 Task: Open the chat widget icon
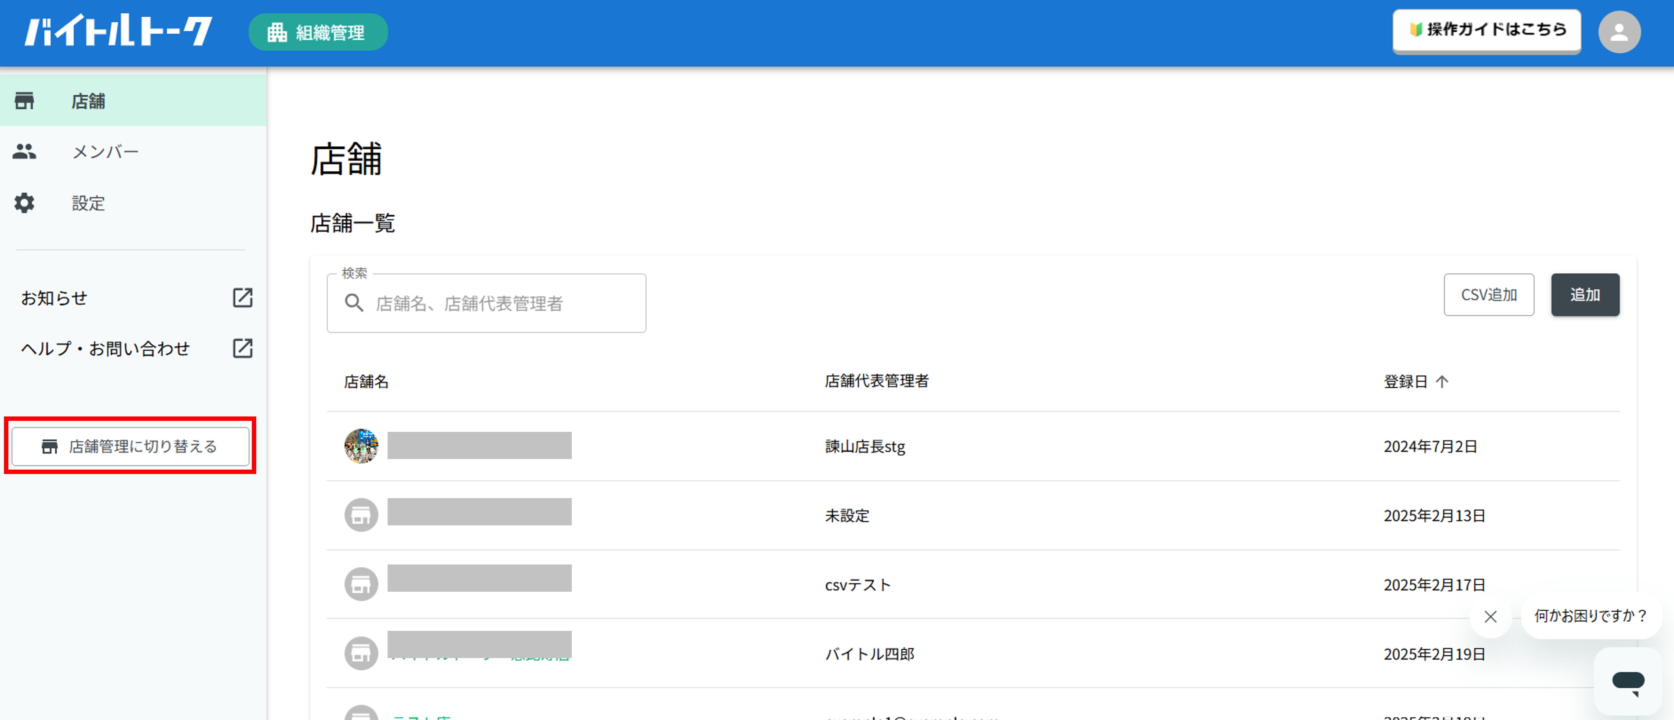click(1628, 682)
